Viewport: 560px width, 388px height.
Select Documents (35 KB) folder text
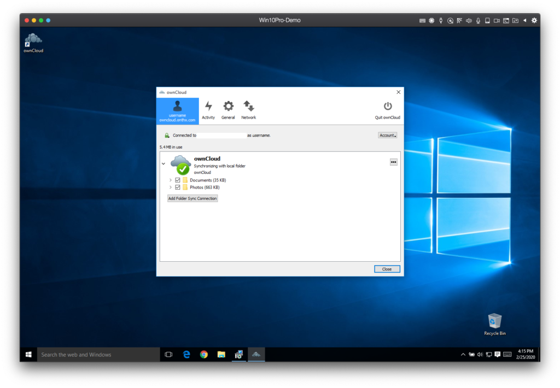pos(208,180)
